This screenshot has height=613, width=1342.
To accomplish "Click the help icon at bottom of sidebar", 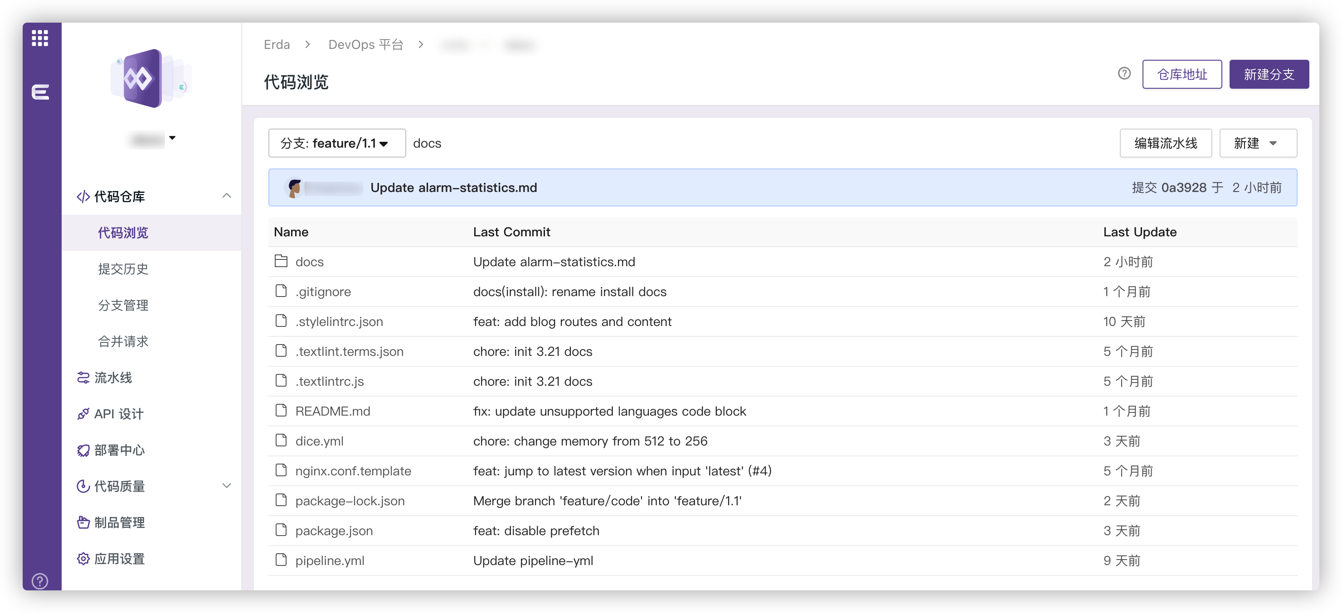I will 39,581.
